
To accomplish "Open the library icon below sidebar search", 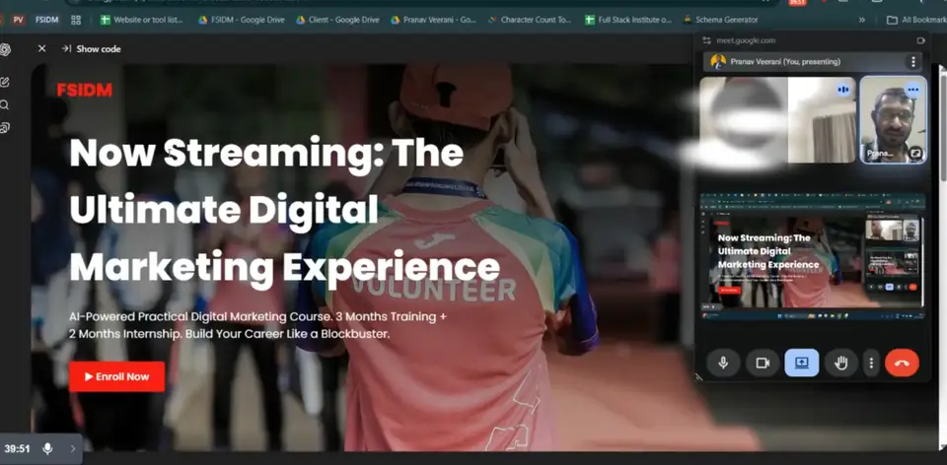I will point(4,128).
